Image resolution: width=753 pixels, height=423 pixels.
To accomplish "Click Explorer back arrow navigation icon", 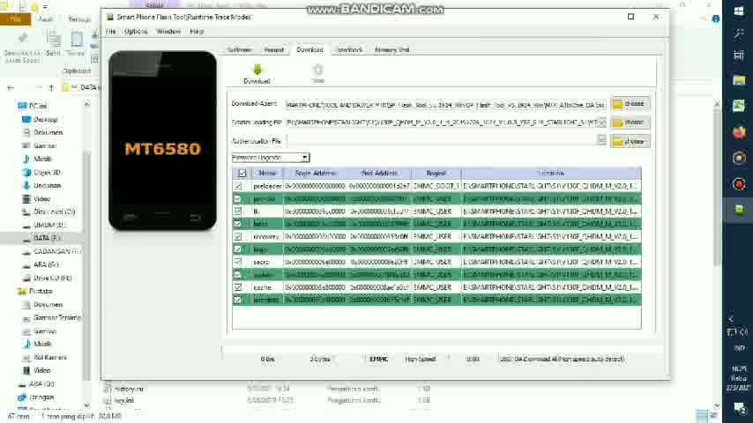I will pos(11,88).
